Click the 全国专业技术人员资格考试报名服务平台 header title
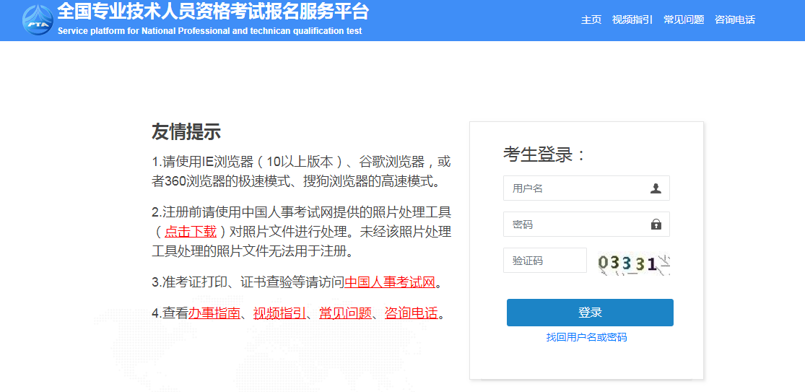The height and width of the screenshot is (392, 805). click(213, 12)
